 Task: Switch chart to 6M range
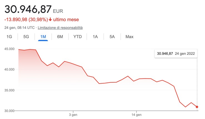click(x=60, y=37)
